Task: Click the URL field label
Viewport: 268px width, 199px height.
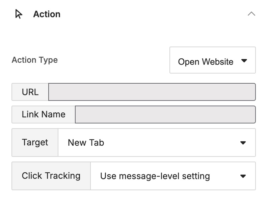Action: click(x=30, y=92)
